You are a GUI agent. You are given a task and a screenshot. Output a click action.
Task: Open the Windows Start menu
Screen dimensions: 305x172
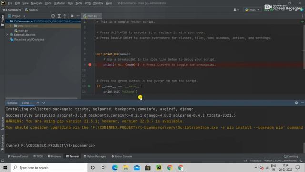point(5,168)
